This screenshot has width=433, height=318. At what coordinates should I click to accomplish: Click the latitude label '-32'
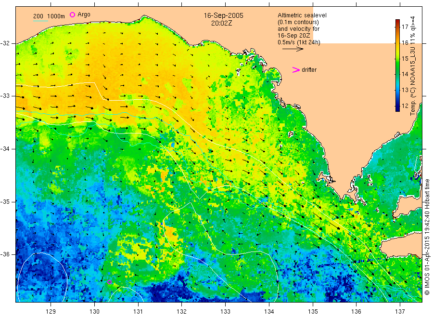tap(5, 43)
